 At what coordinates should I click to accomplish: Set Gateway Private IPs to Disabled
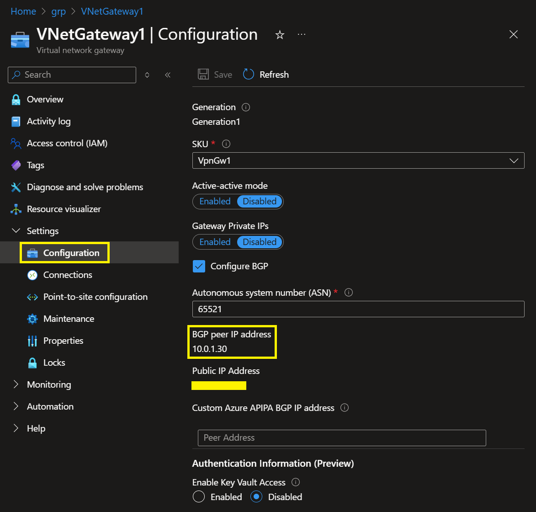coord(260,242)
